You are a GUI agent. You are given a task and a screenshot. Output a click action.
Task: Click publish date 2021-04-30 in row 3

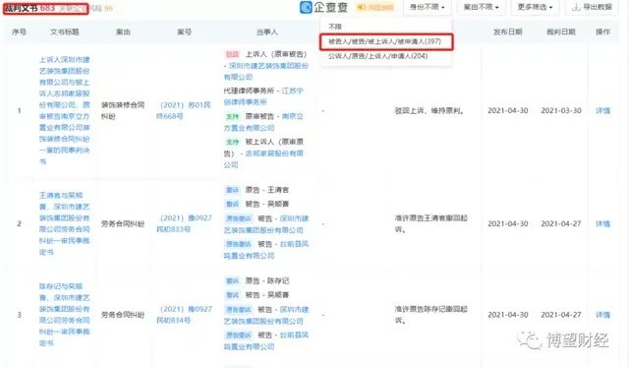pos(507,315)
